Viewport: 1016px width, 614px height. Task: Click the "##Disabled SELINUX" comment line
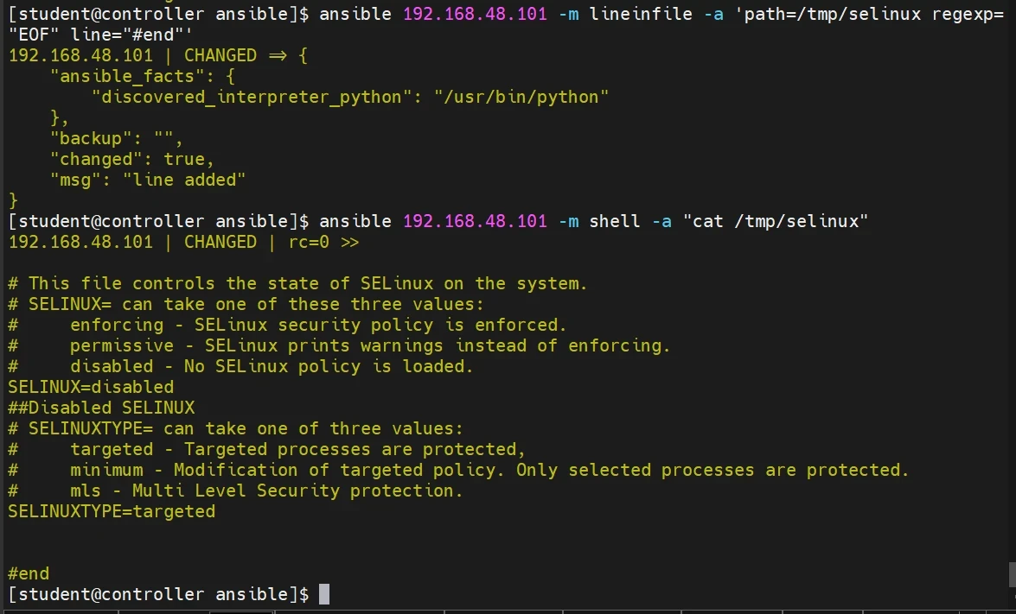click(101, 408)
